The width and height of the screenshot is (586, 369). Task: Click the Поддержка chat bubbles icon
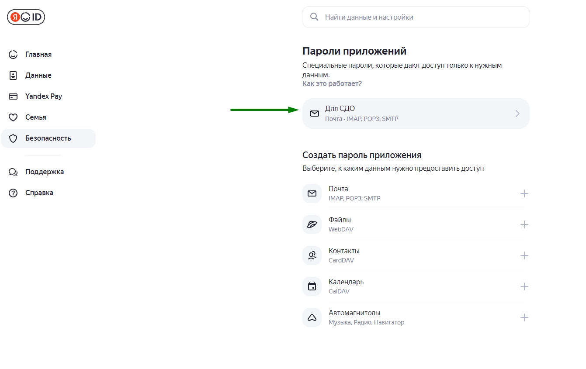(x=13, y=172)
